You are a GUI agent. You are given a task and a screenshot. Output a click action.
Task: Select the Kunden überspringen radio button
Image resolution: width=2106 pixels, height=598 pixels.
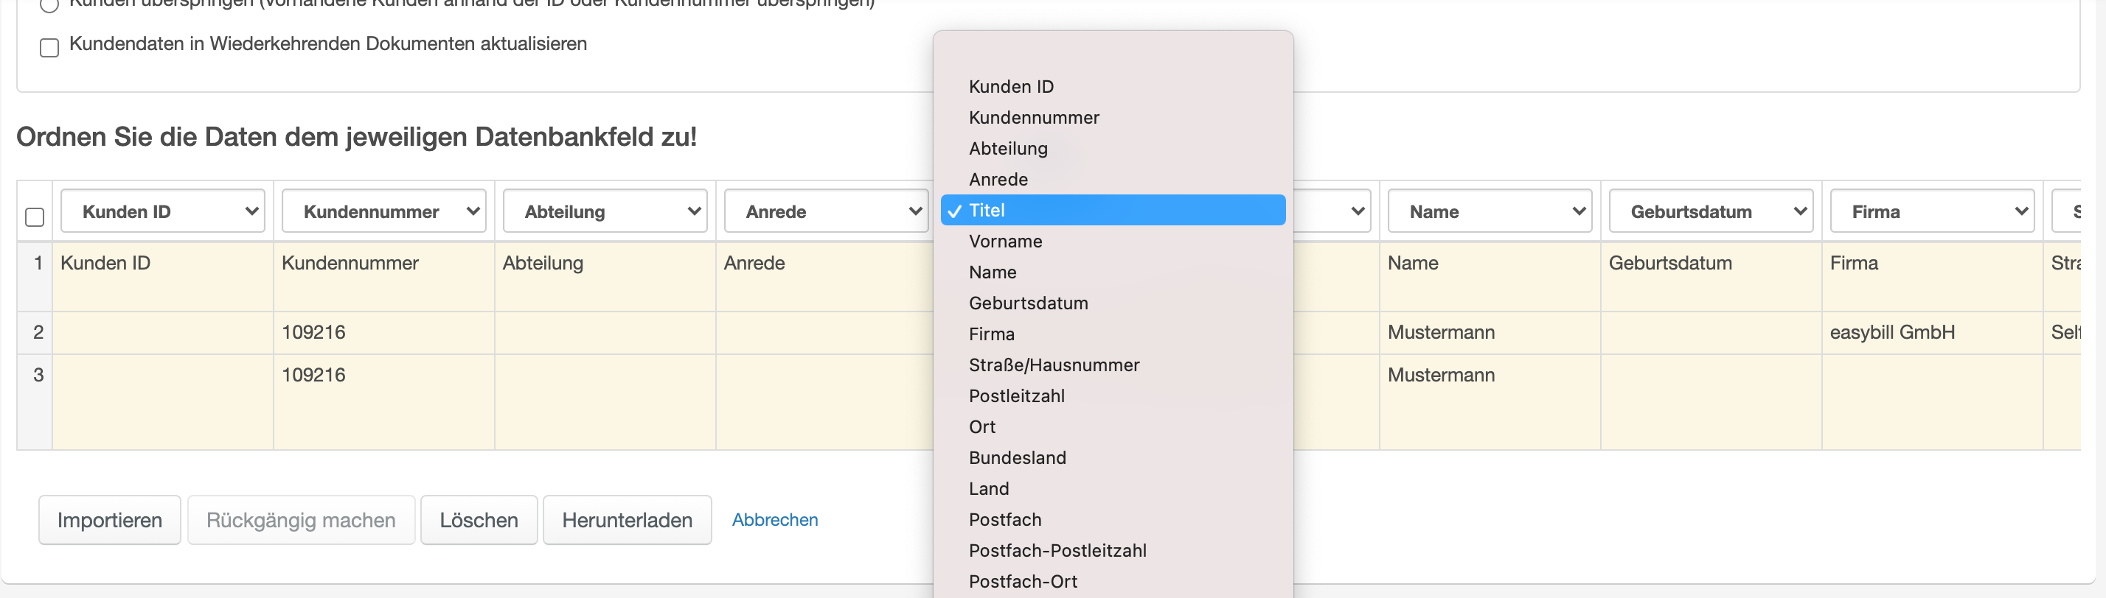49,5
